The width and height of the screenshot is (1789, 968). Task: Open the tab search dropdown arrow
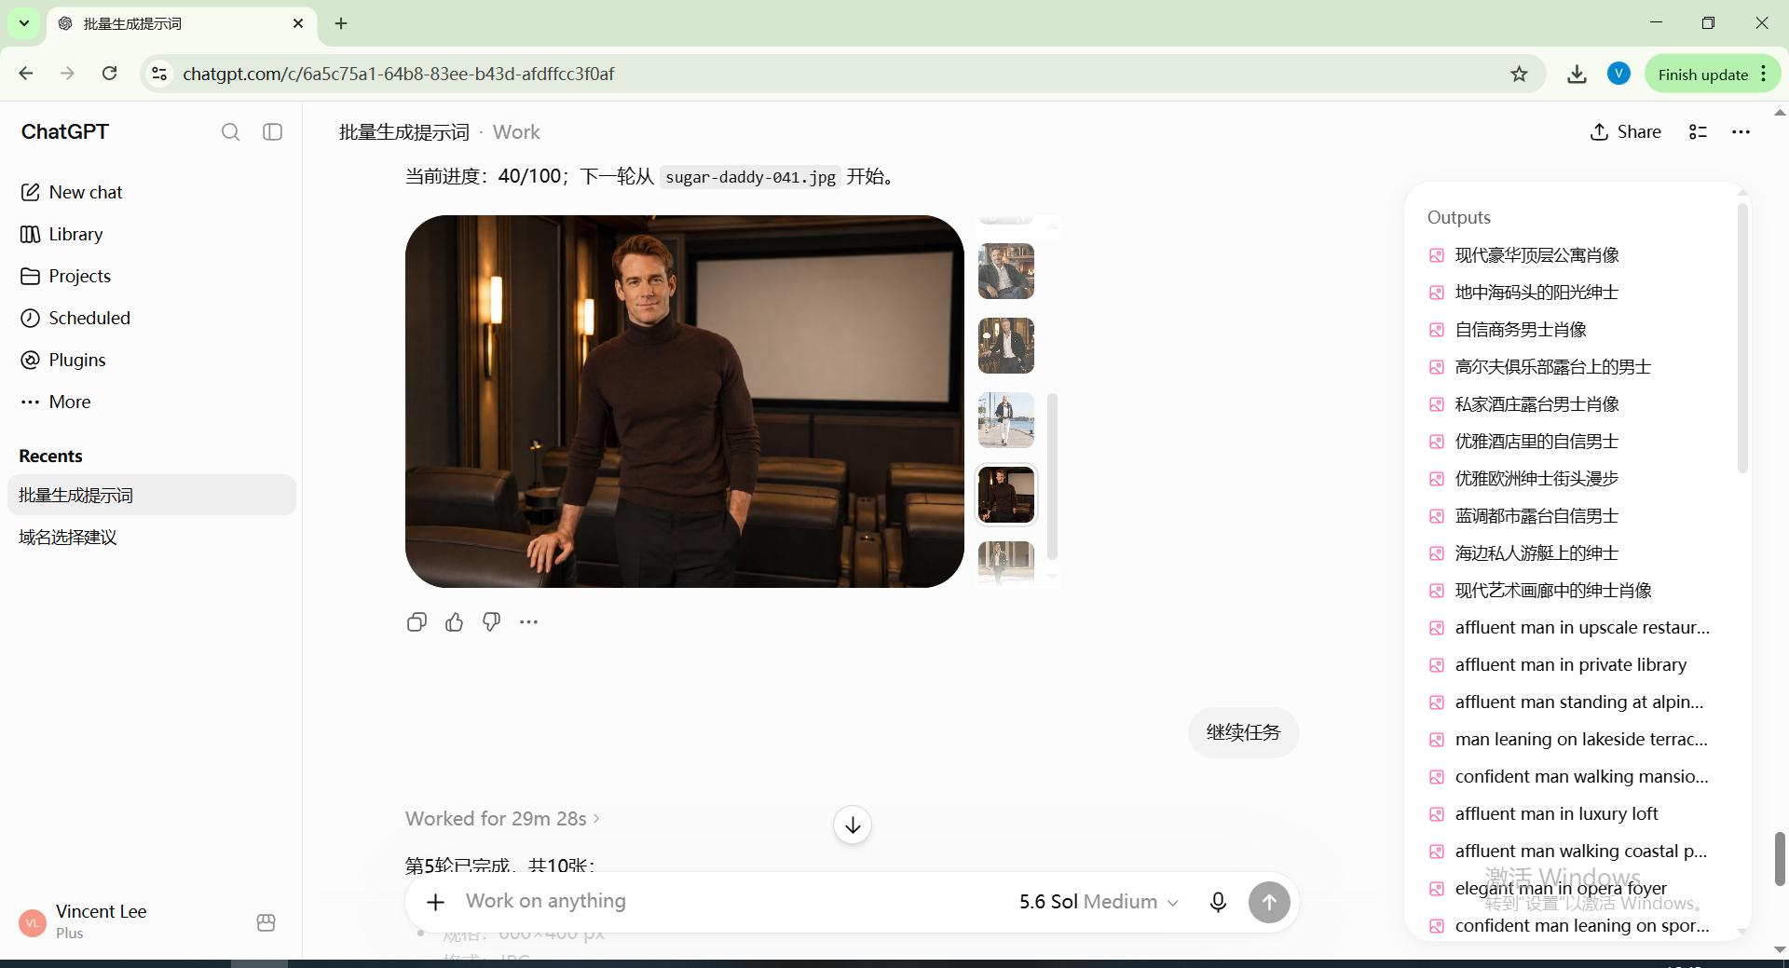coord(24,23)
